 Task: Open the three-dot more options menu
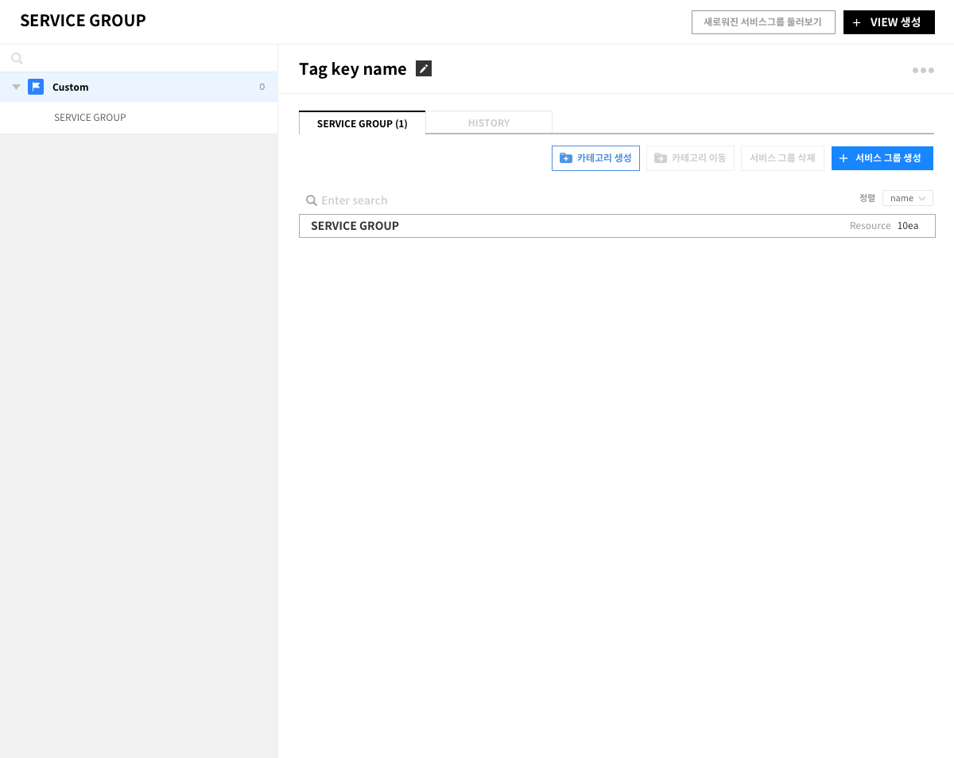[x=923, y=70]
